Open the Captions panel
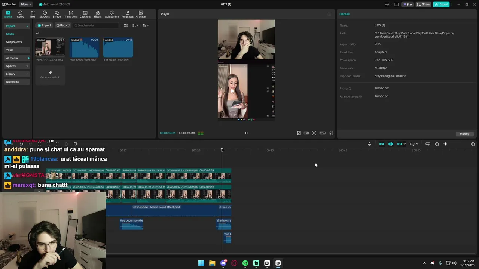 pyautogui.click(x=85, y=14)
